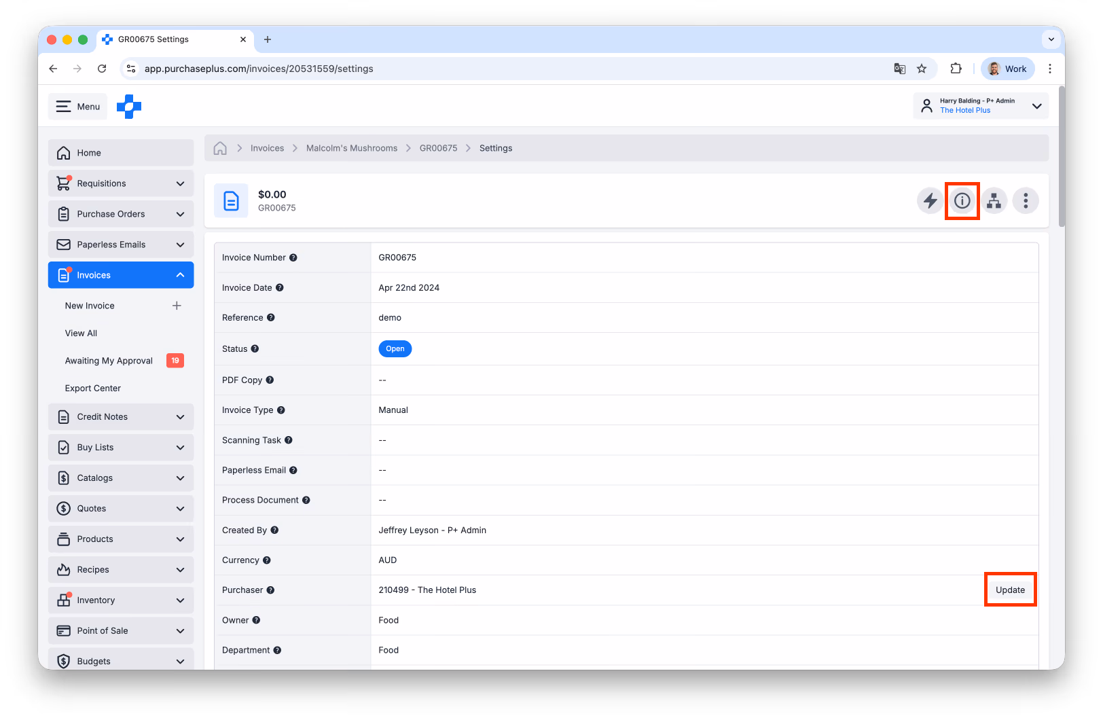Bookmark this page with star icon
This screenshot has width=1103, height=720.
922,69
